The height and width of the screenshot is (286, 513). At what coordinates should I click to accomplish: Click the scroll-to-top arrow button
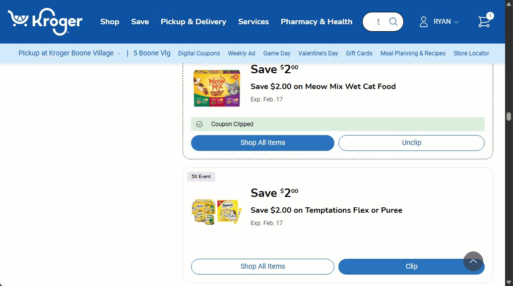[x=473, y=261]
